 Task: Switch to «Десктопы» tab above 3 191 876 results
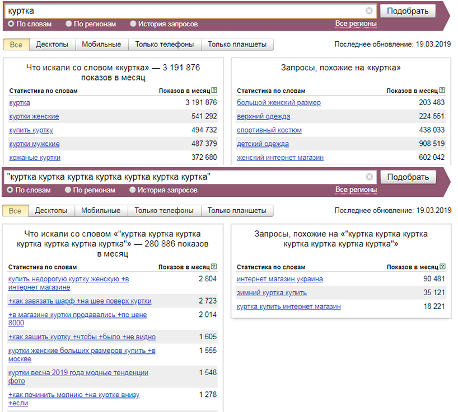click(x=52, y=45)
